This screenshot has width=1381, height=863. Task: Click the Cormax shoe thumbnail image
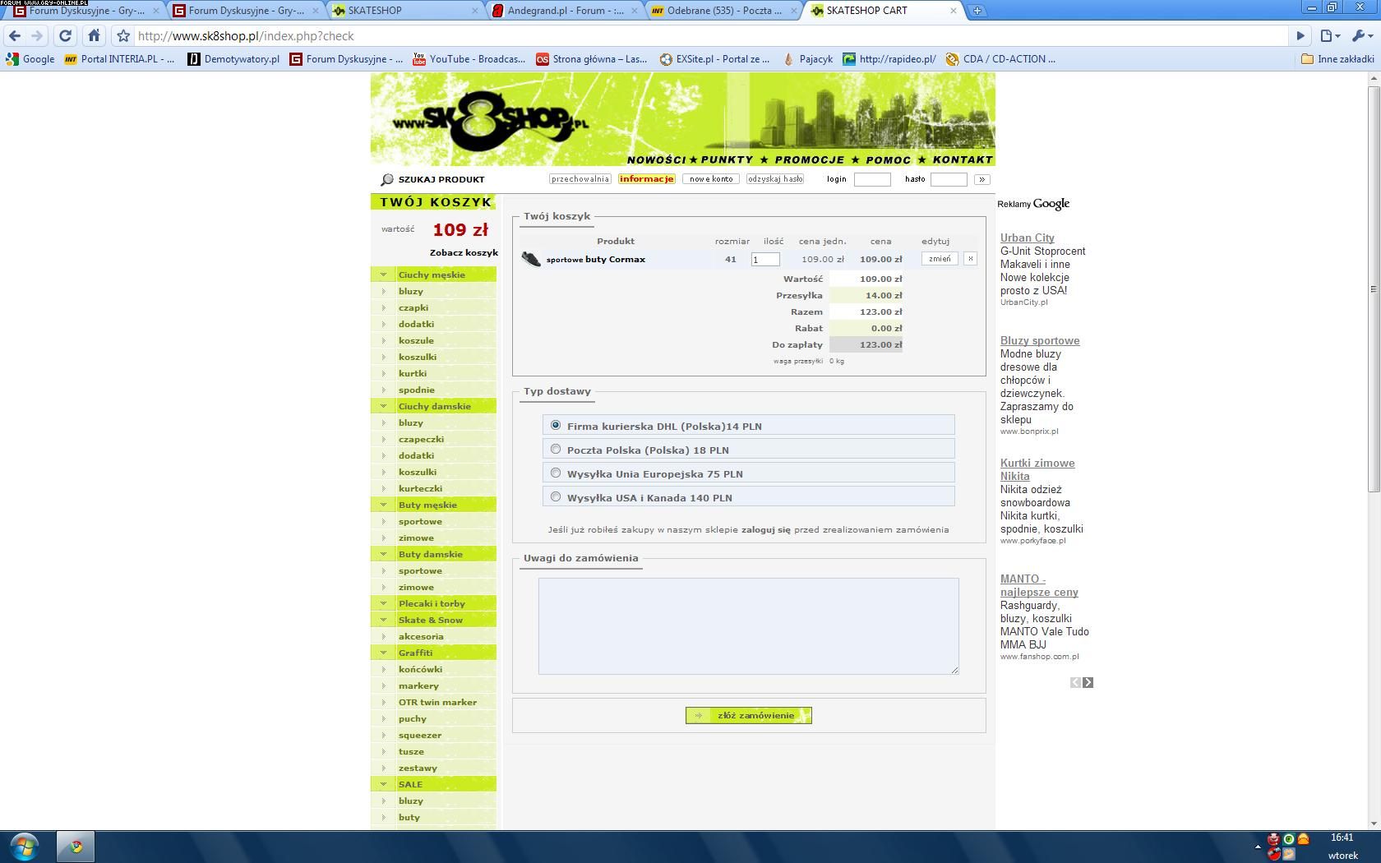(x=531, y=260)
